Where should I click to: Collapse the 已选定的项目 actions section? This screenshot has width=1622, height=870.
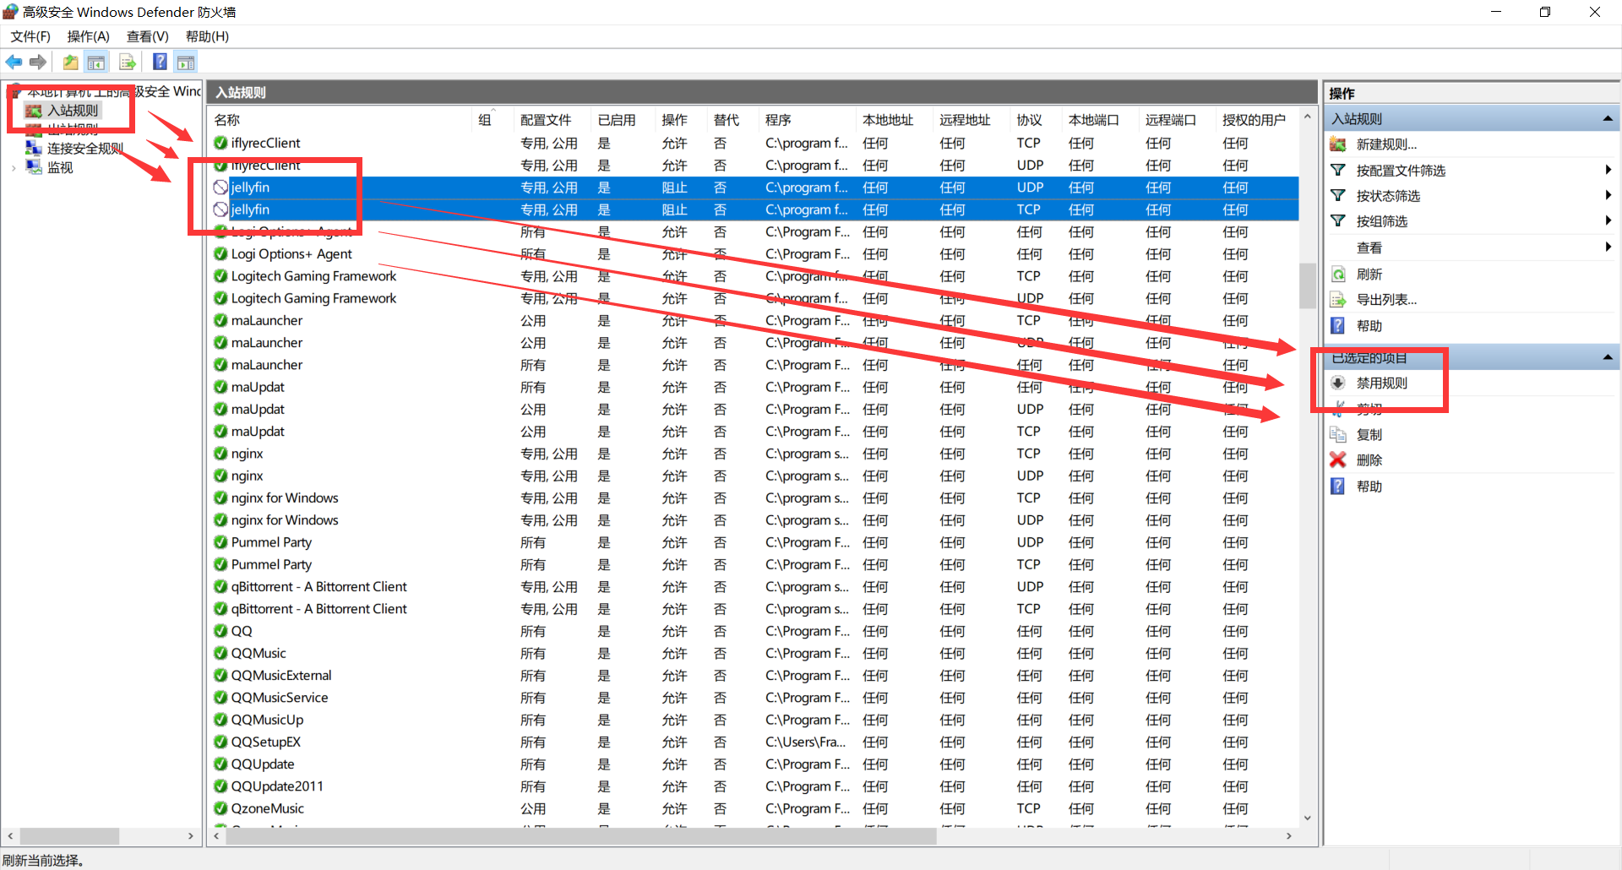click(1608, 357)
